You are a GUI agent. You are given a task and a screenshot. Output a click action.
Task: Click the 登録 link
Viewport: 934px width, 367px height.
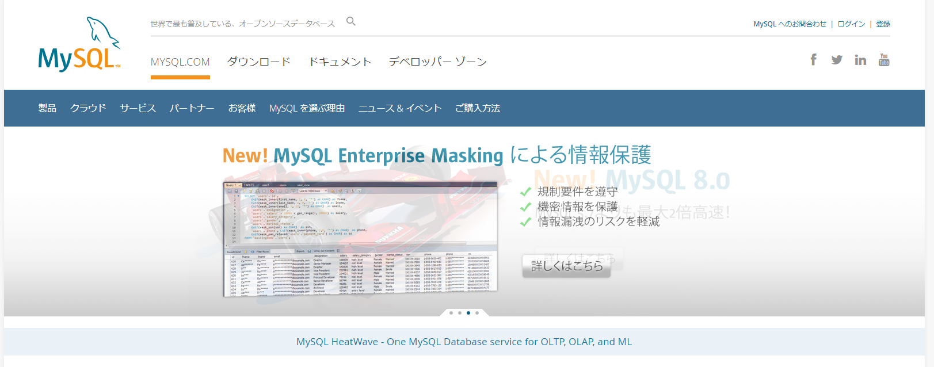click(x=883, y=24)
